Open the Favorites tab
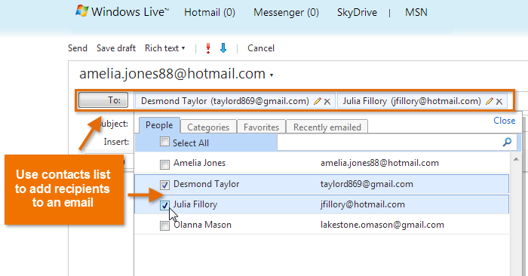Image resolution: width=528 pixels, height=276 pixels. [x=261, y=127]
